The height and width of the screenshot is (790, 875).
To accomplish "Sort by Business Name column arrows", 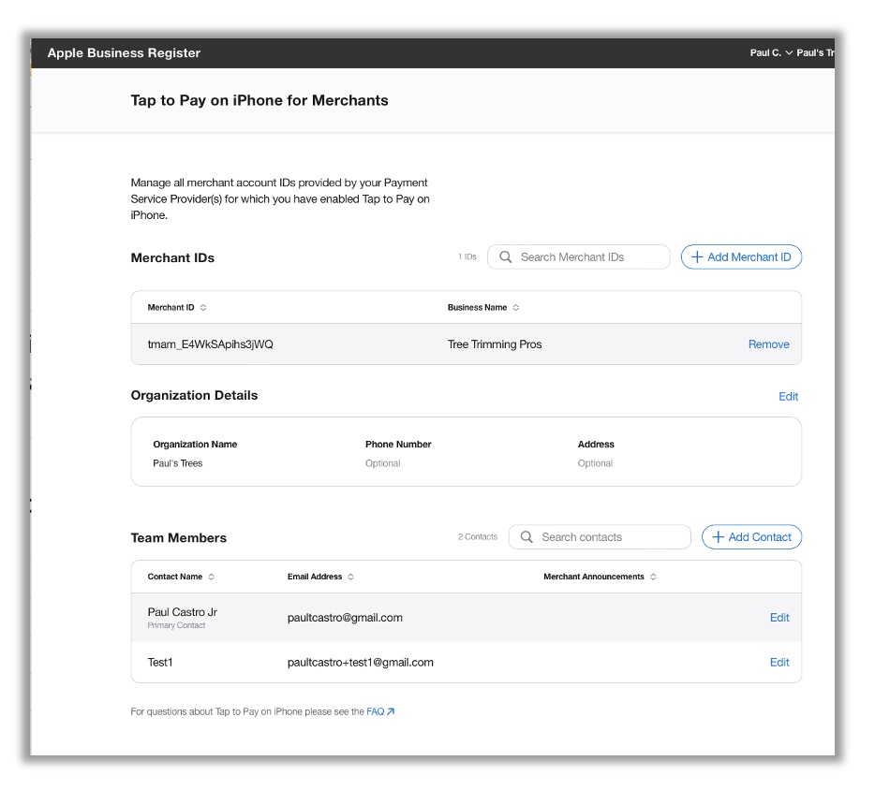I will click(x=515, y=308).
